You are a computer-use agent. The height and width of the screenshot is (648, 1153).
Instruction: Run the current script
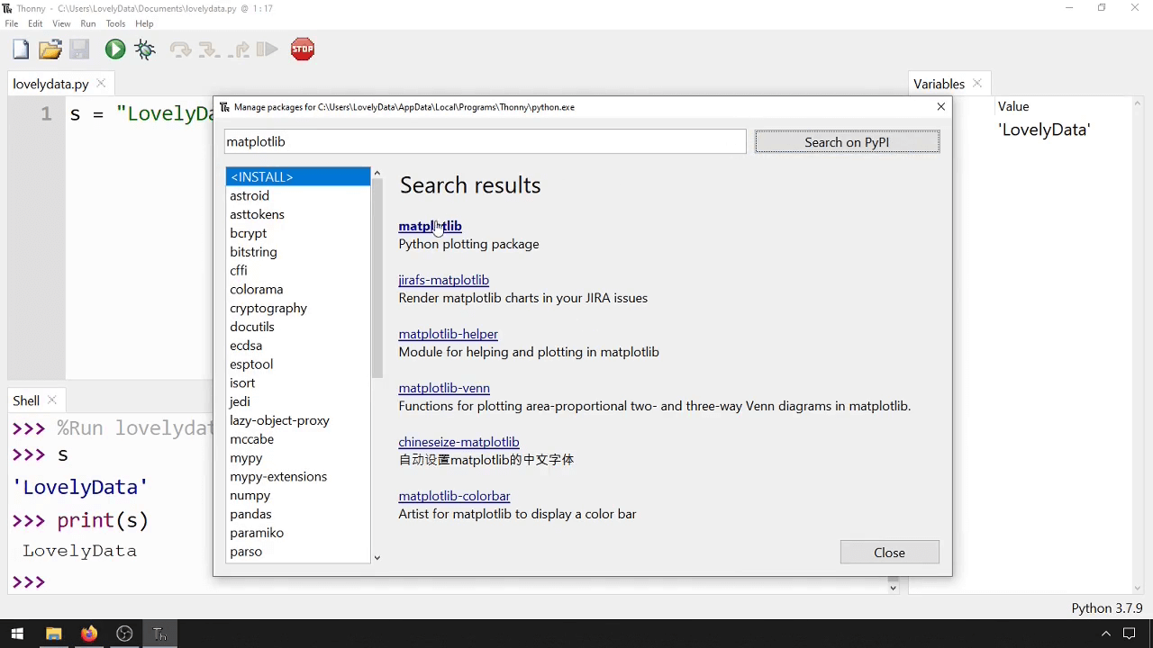pos(114,49)
